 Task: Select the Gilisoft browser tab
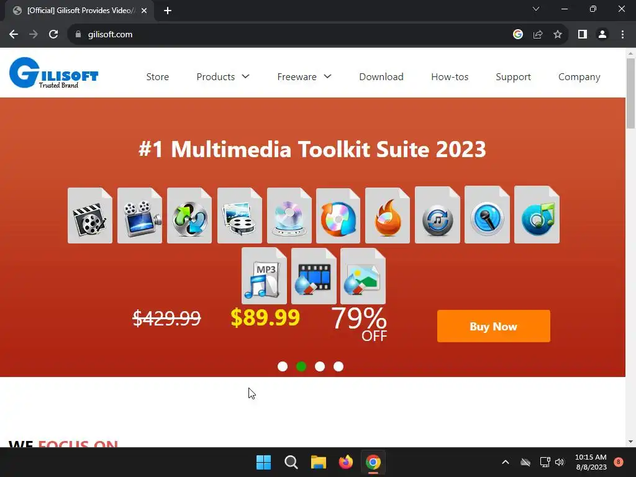click(x=79, y=11)
